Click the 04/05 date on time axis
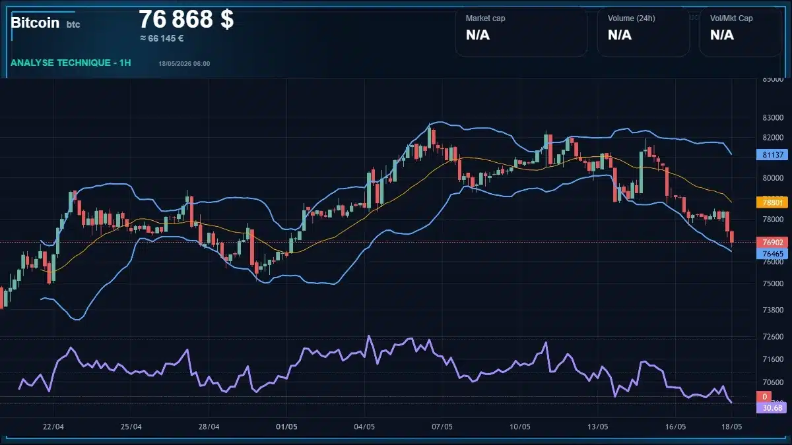Image resolution: width=792 pixels, height=445 pixels. pyautogui.click(x=364, y=427)
